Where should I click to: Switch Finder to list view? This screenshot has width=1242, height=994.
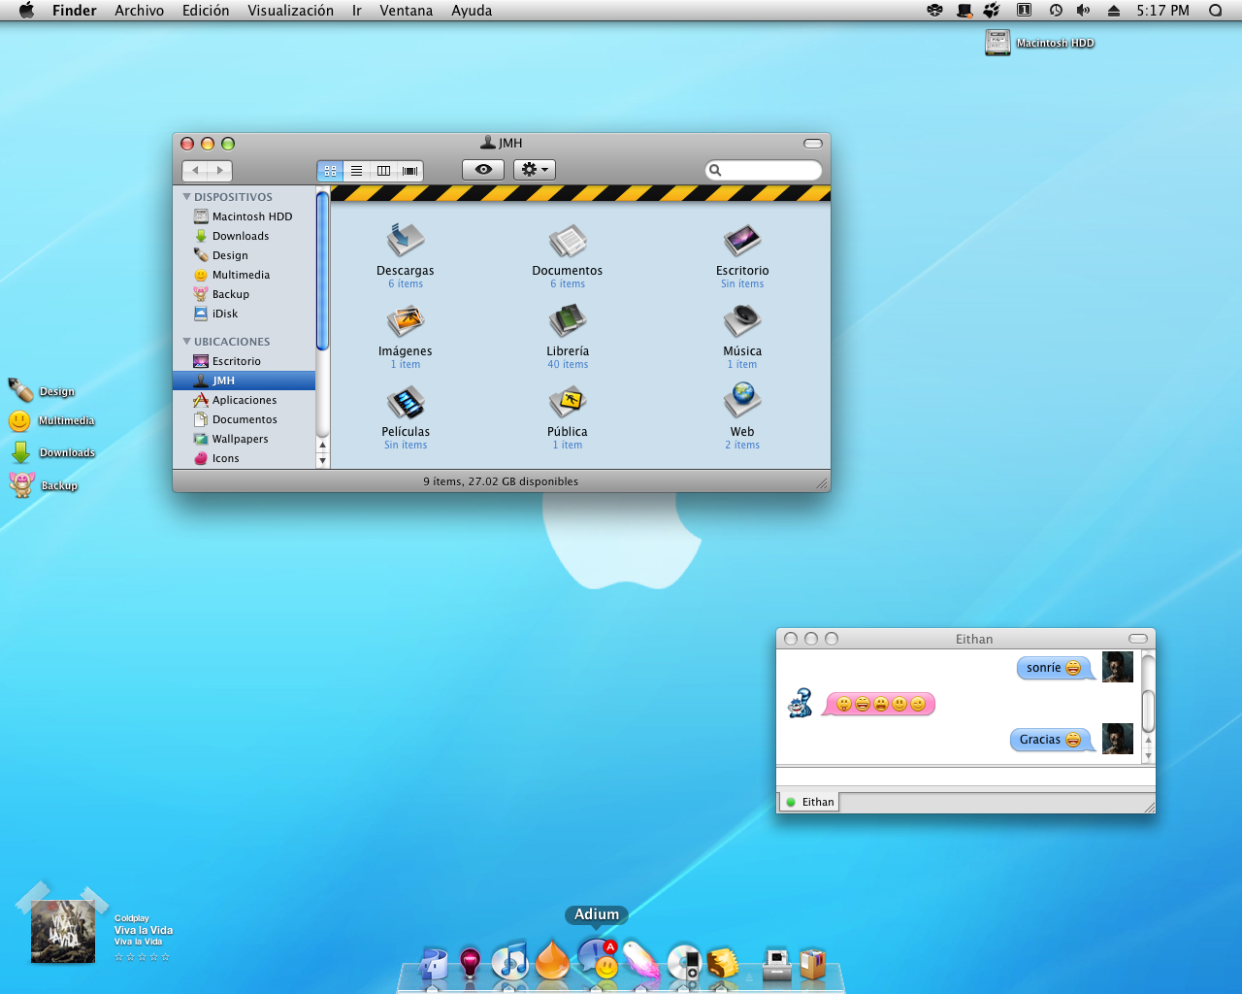[356, 170]
